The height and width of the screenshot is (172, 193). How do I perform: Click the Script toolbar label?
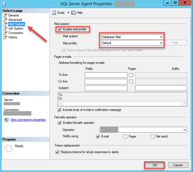[x=61, y=13]
